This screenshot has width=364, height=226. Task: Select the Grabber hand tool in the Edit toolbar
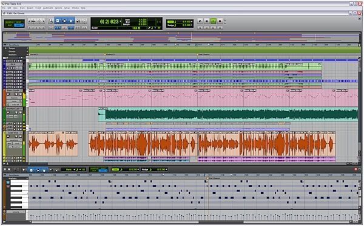click(71, 21)
